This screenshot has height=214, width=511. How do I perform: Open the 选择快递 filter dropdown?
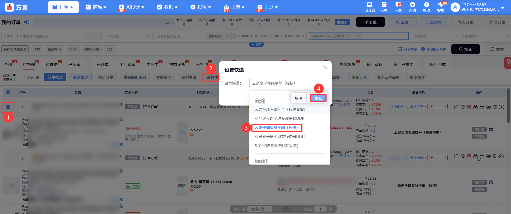436,36
